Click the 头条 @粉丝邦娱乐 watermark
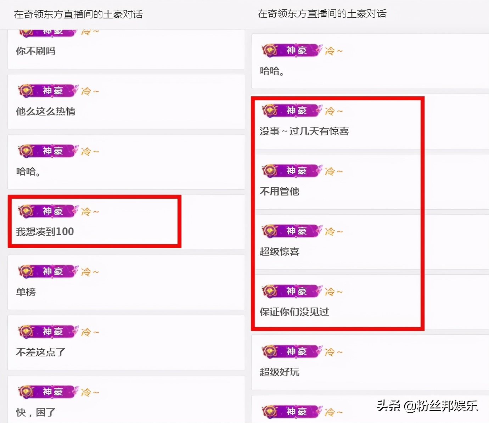 coord(427,406)
